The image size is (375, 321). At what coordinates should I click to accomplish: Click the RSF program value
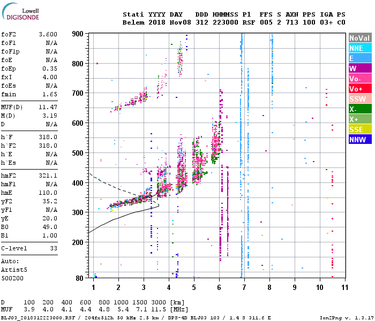click(249, 22)
